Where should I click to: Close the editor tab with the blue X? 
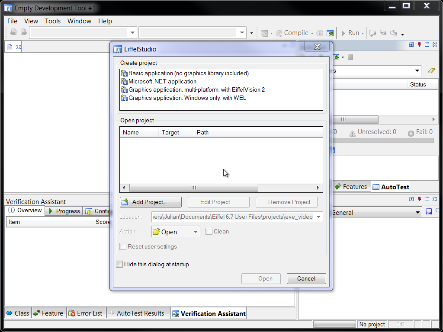pyautogui.click(x=19, y=47)
